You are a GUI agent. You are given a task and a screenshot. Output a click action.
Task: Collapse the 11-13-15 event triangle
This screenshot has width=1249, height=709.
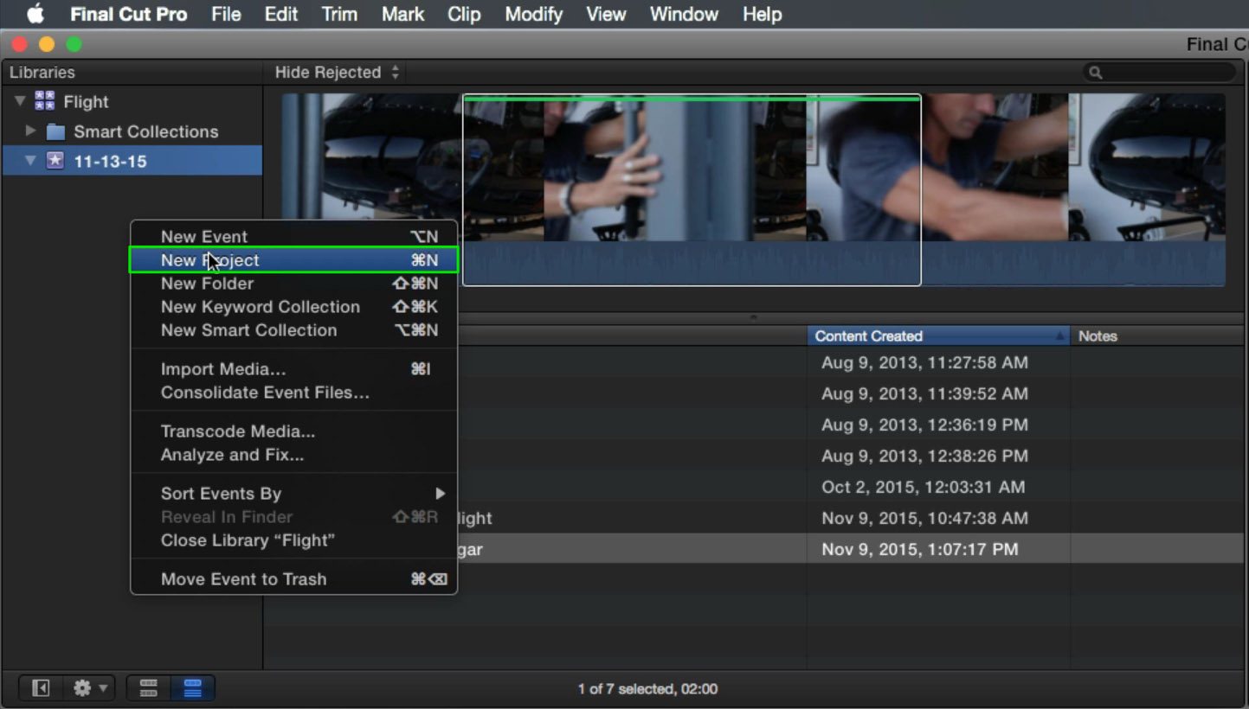coord(30,161)
